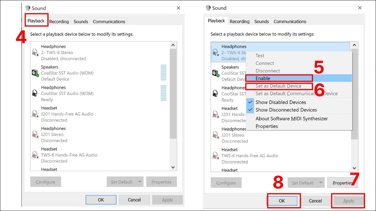This screenshot has height=211, width=376.
Task: Select J201 Stereo Headphones icon in left window
Action: click(35, 134)
